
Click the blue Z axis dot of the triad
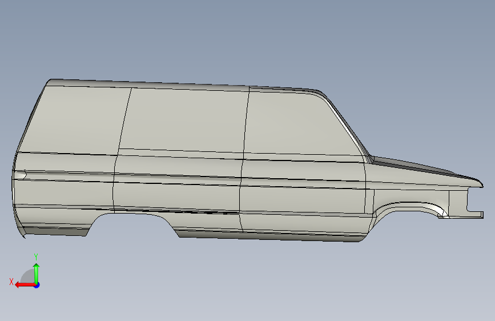[37, 285]
